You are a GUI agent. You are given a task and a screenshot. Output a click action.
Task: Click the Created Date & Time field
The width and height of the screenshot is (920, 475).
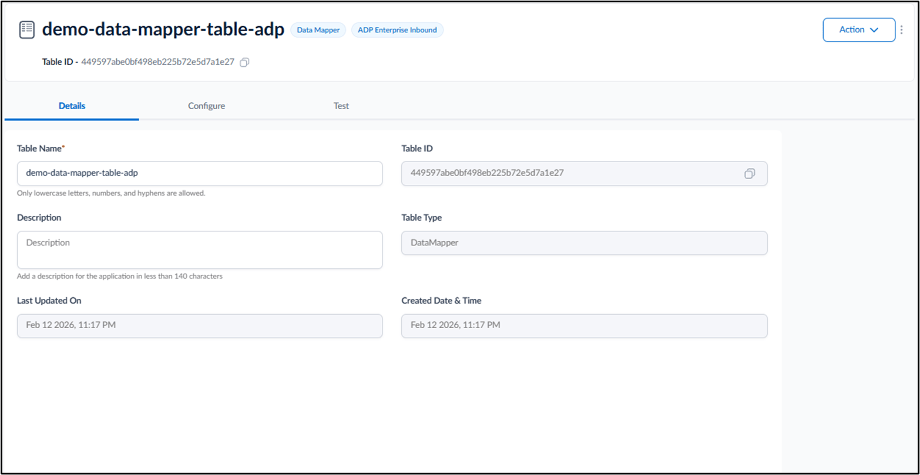(x=584, y=326)
